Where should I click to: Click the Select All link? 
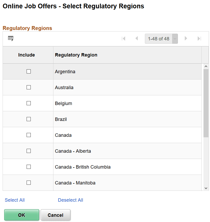[x=15, y=200]
